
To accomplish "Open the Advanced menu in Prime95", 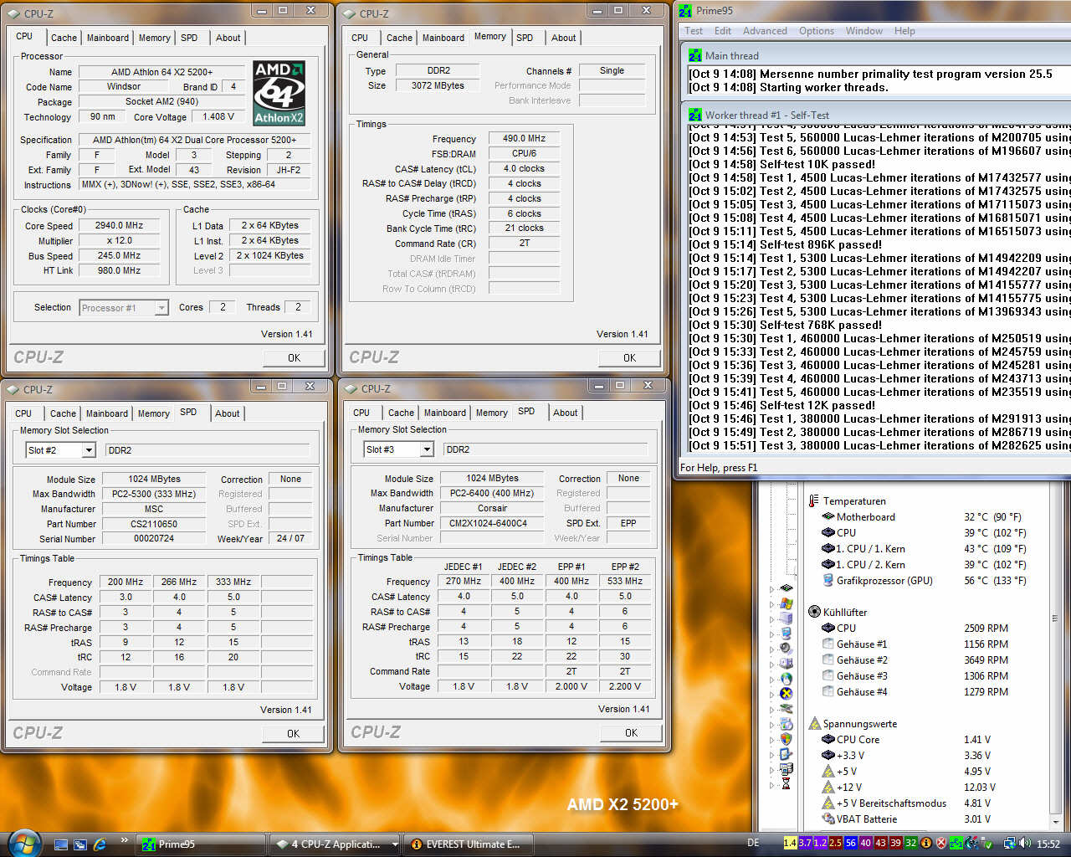I will click(x=765, y=31).
